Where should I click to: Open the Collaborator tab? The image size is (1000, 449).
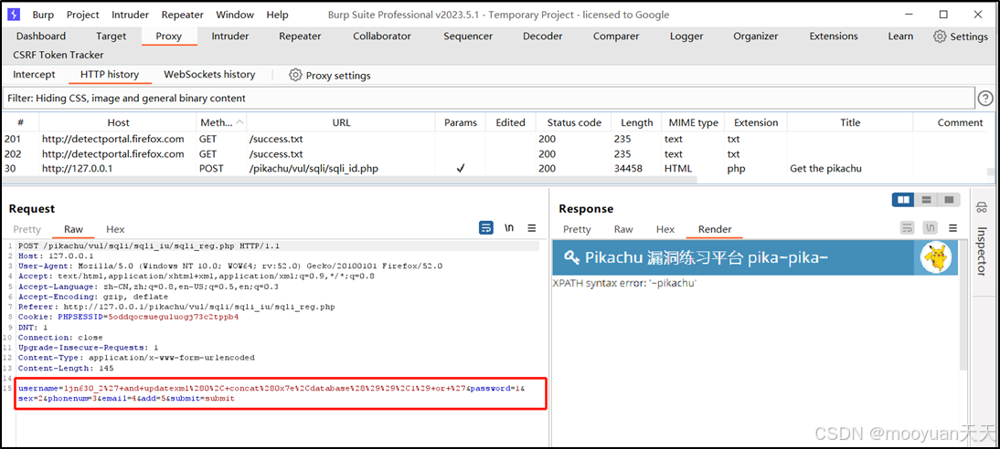pyautogui.click(x=382, y=37)
